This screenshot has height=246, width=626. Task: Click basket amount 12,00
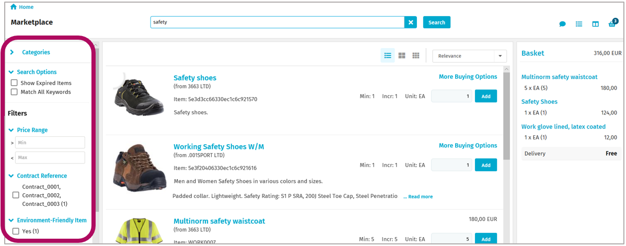pyautogui.click(x=610, y=137)
